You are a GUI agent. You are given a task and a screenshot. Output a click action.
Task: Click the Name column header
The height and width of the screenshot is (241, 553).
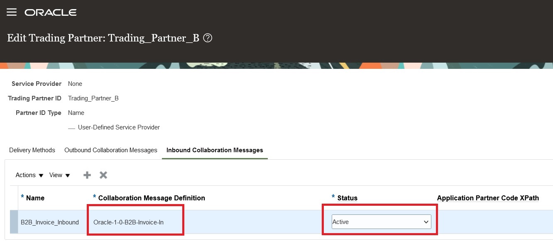pyautogui.click(x=35, y=198)
